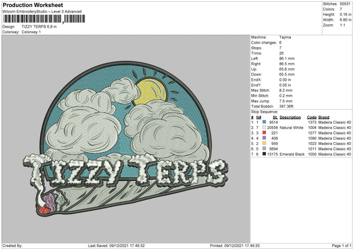Viewport: 354px width, 250px height.
Task: Click the 'N#' column header
Action: point(258,117)
